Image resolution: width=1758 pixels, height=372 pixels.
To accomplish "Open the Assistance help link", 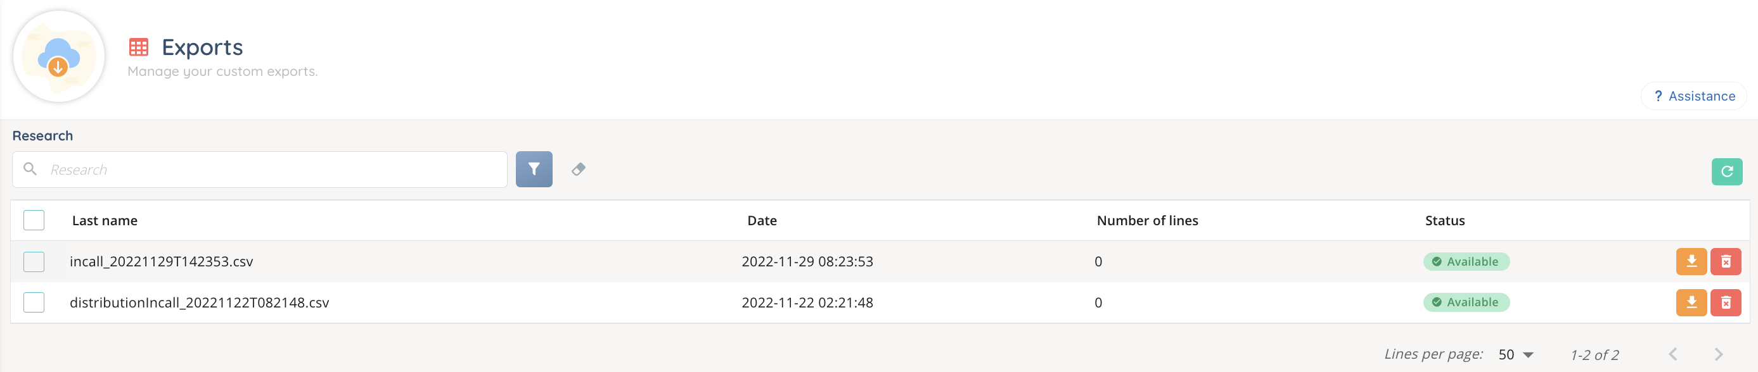I will click(1694, 96).
